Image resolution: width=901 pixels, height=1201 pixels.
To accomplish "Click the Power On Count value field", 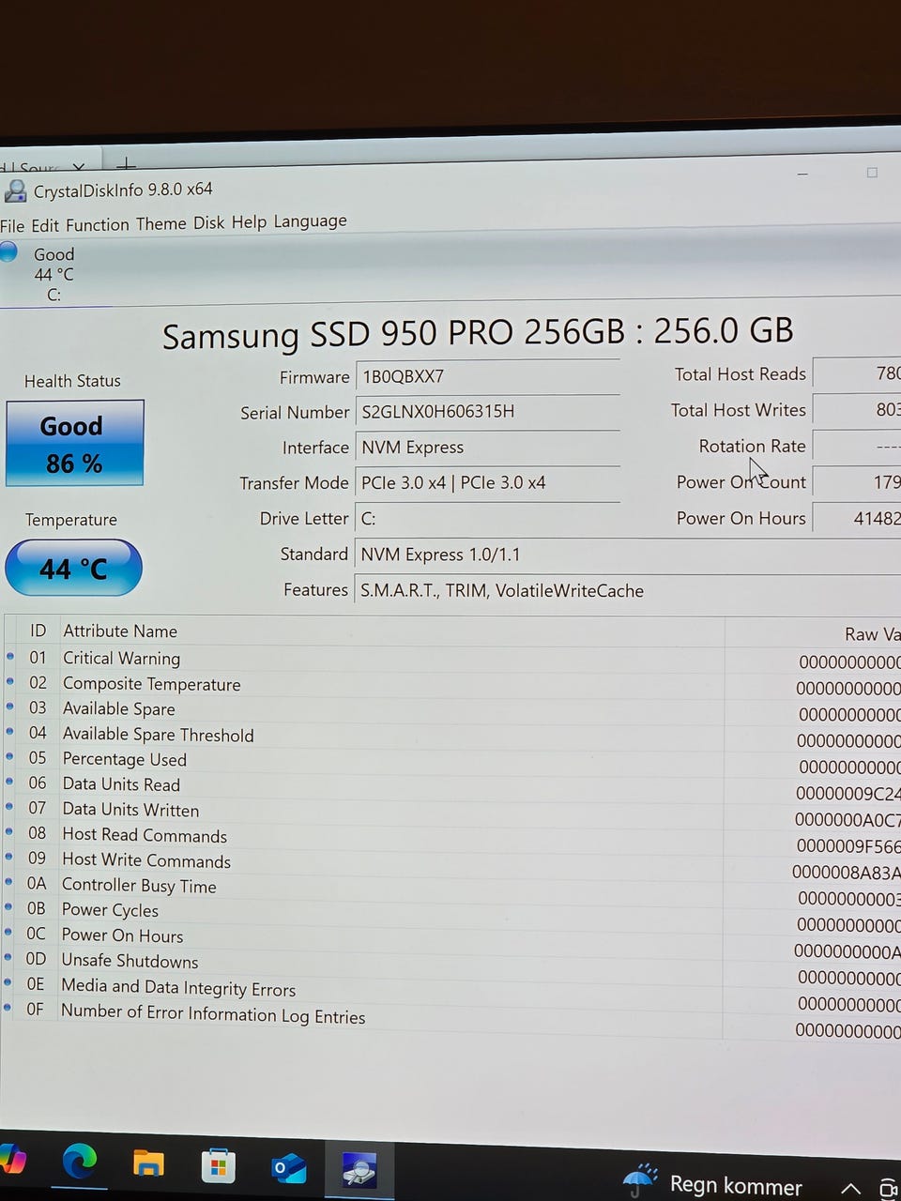I will 857,482.
